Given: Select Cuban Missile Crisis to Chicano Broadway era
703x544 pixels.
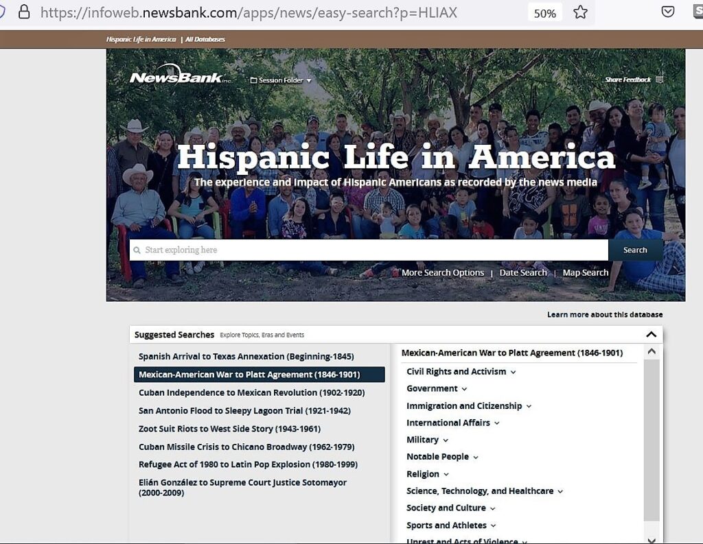Looking at the screenshot, I should pyautogui.click(x=246, y=447).
